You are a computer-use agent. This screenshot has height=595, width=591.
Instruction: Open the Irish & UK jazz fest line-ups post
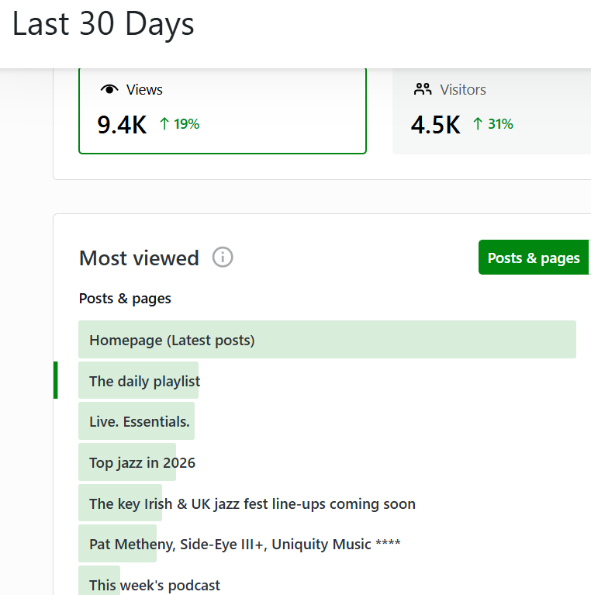pyautogui.click(x=252, y=504)
